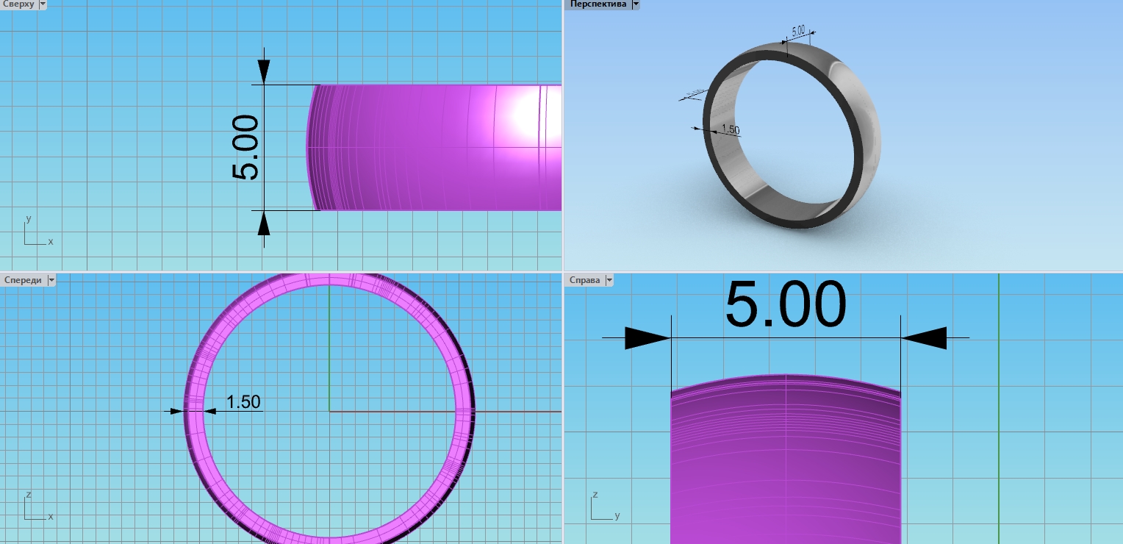
Task: Expand the Справа viewport dropdown arrow
Action: tap(608, 280)
